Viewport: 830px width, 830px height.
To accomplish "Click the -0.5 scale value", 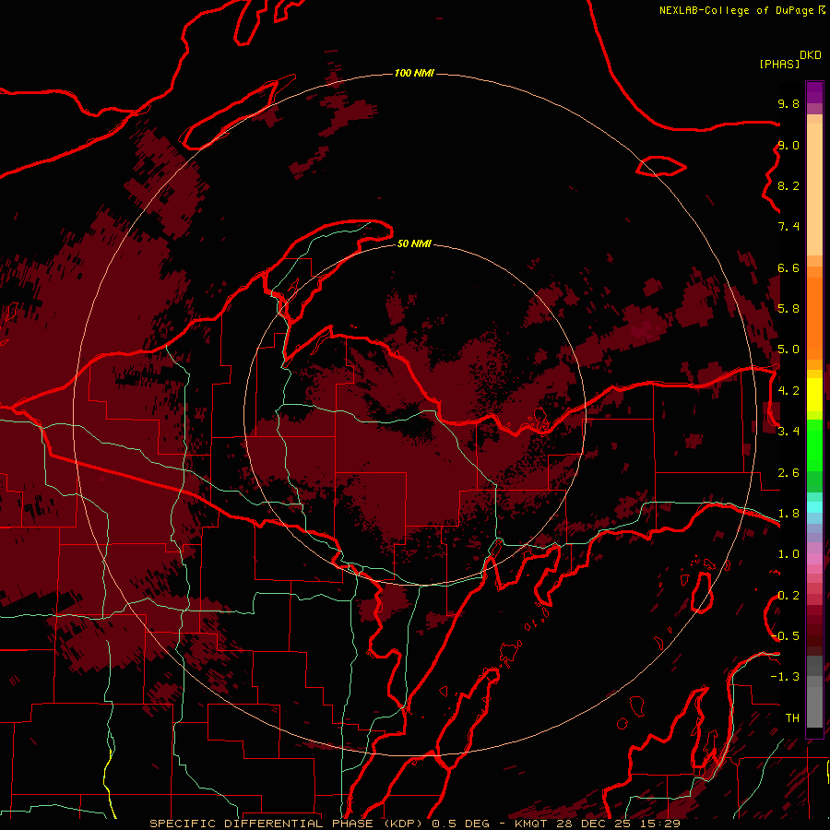I will (x=786, y=635).
